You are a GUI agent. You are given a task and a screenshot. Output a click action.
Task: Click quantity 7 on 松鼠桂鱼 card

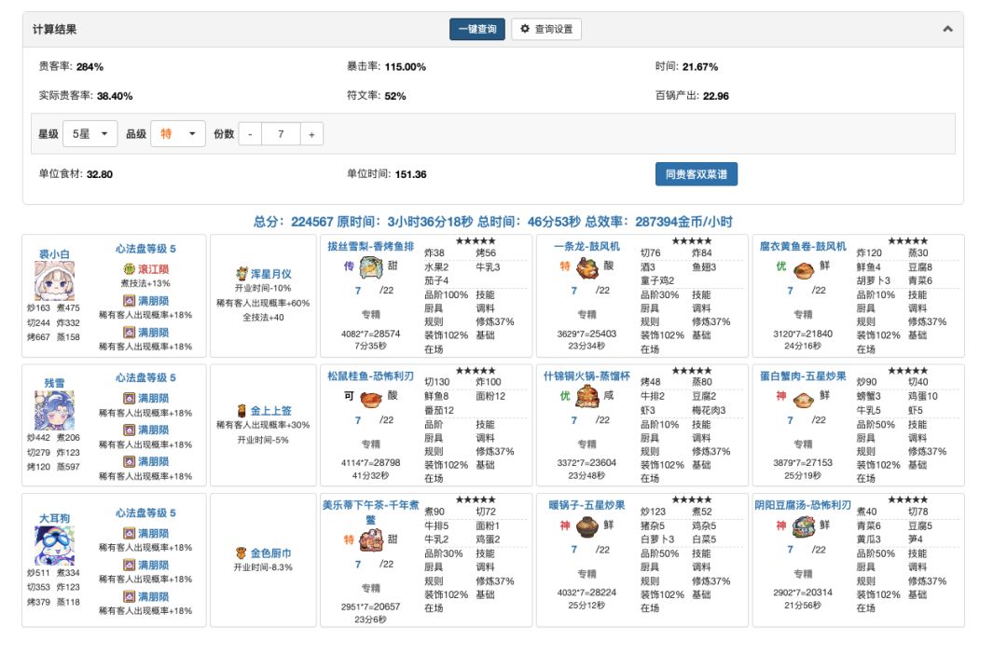(358, 420)
